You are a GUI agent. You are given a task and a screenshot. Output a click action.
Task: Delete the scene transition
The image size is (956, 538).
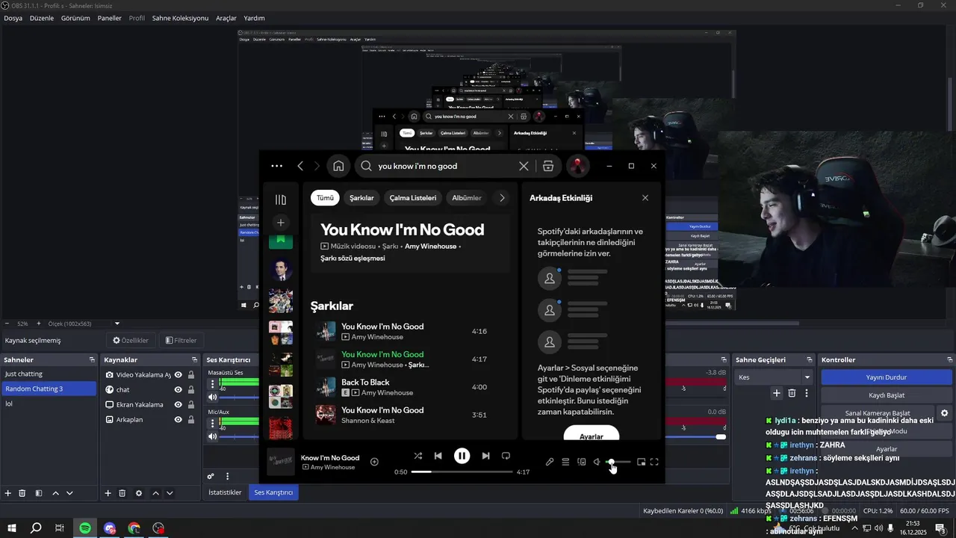coord(792,393)
